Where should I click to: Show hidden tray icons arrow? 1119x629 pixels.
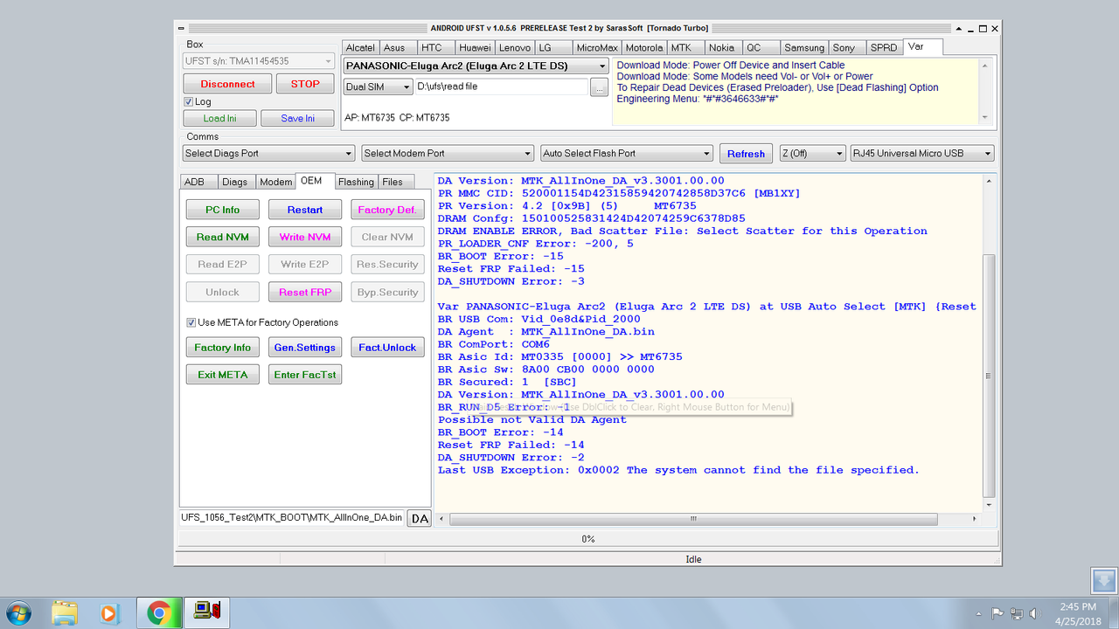point(978,613)
